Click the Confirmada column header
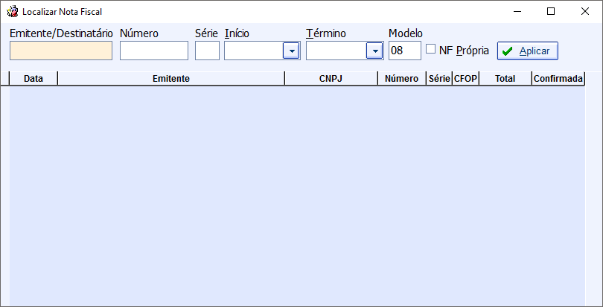The width and height of the screenshot is (603, 307). pos(558,78)
